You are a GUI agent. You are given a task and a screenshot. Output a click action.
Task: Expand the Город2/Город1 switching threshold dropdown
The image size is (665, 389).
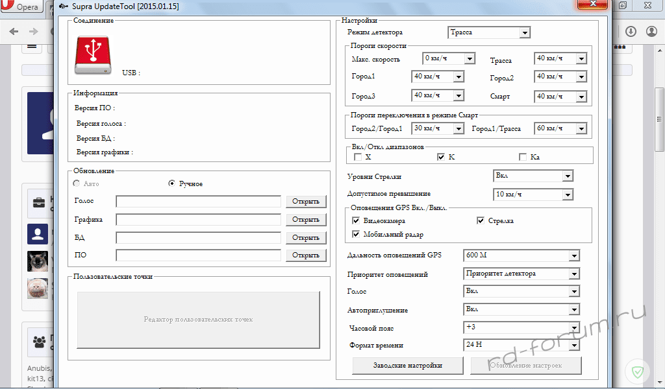438,128
